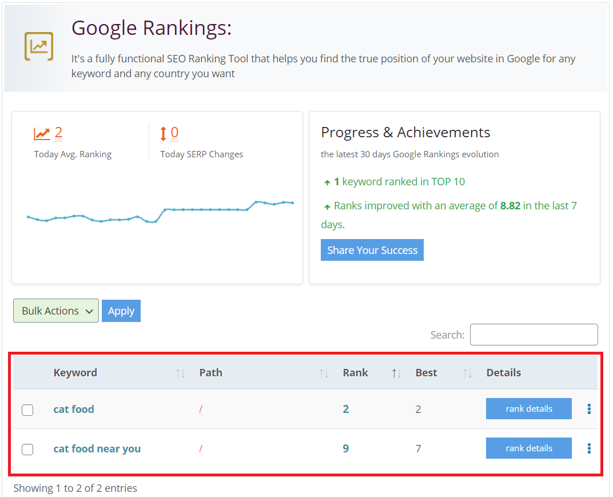Image resolution: width=613 pixels, height=497 pixels.
Task: Click the Apply button
Action: [121, 311]
